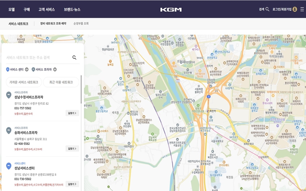Click the 서비스 프라자 legend pin icon
This screenshot has height=191, width=306.
pyautogui.click(x=33, y=70)
